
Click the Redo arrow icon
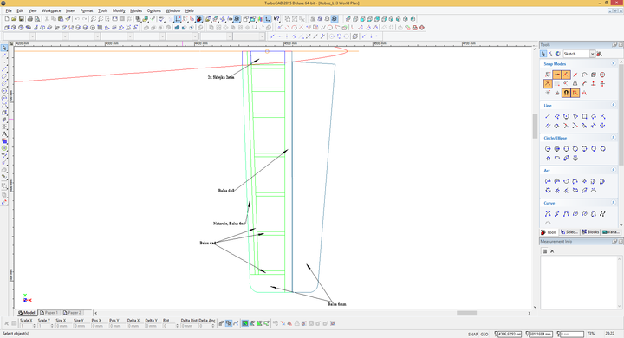[x=84, y=19]
